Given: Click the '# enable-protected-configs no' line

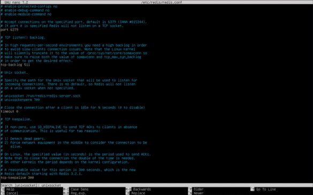Looking at the screenshot, I should coord(29,6).
